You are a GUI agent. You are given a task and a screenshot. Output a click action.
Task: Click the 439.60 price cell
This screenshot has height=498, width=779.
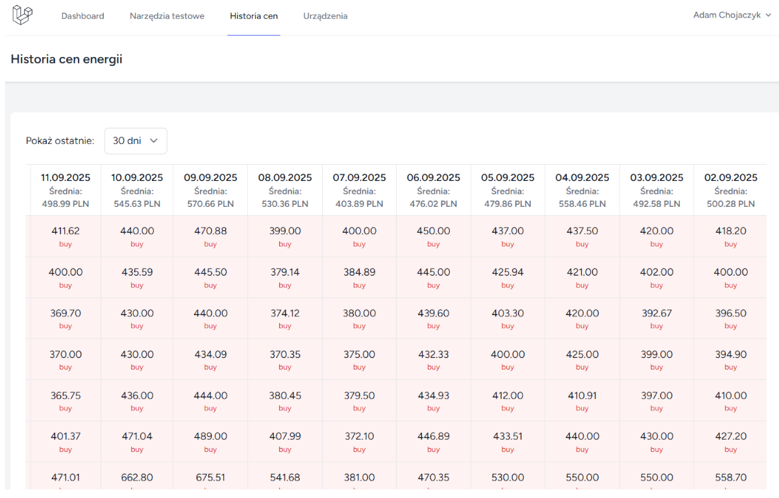(x=434, y=318)
